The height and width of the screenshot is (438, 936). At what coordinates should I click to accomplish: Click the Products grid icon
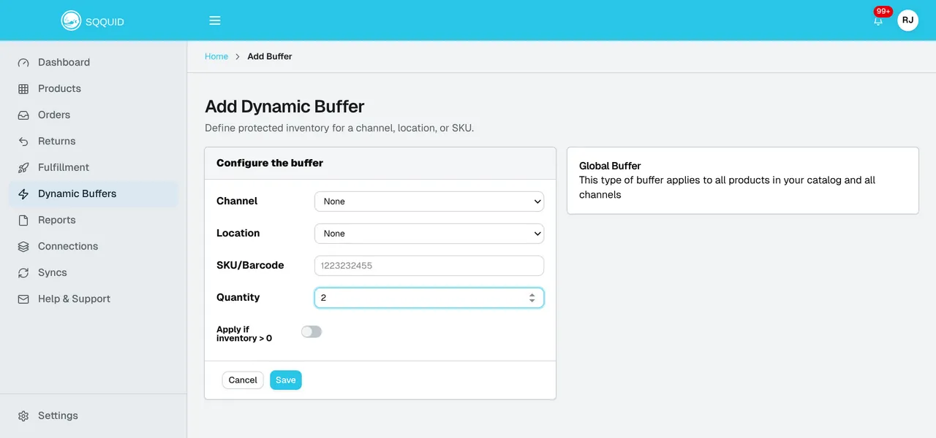click(x=23, y=89)
